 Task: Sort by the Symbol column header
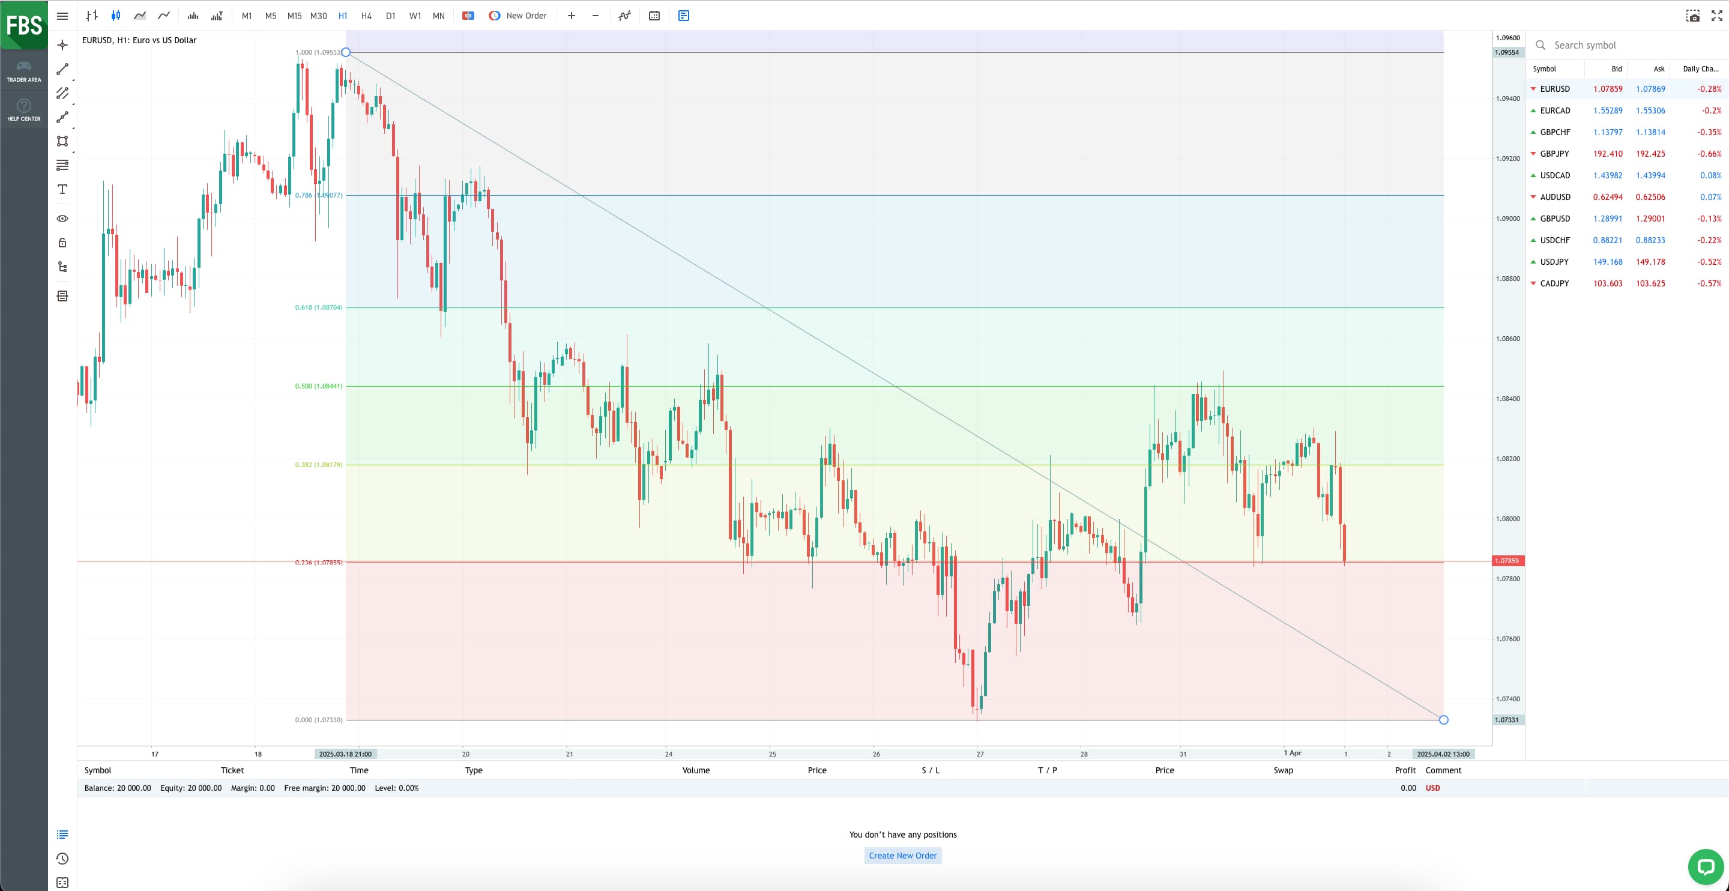click(x=1545, y=68)
